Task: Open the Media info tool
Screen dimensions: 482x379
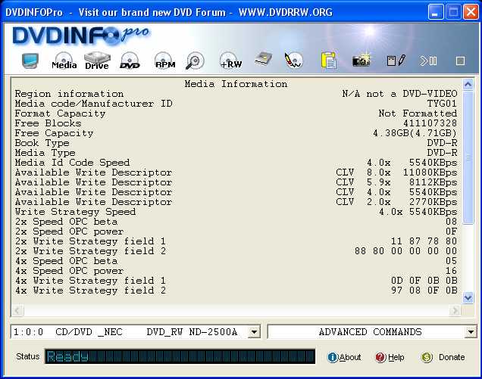Action: (x=64, y=61)
